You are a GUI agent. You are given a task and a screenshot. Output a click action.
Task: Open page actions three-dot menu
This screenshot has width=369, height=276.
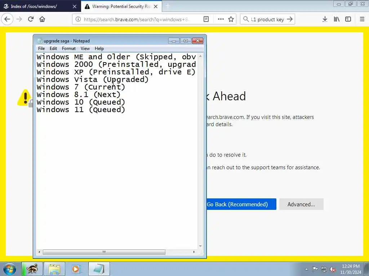[x=221, y=19]
